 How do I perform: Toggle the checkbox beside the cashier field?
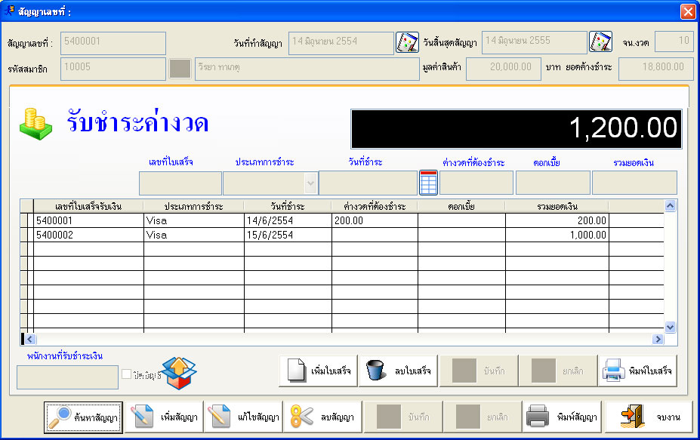point(127,374)
